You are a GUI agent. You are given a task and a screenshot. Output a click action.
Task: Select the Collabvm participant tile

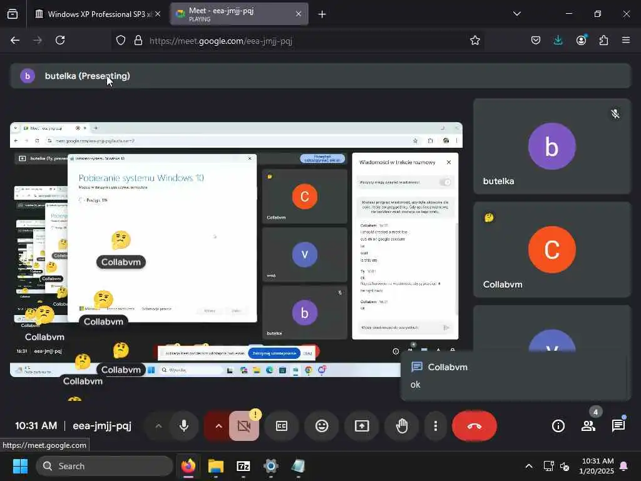coord(552,249)
